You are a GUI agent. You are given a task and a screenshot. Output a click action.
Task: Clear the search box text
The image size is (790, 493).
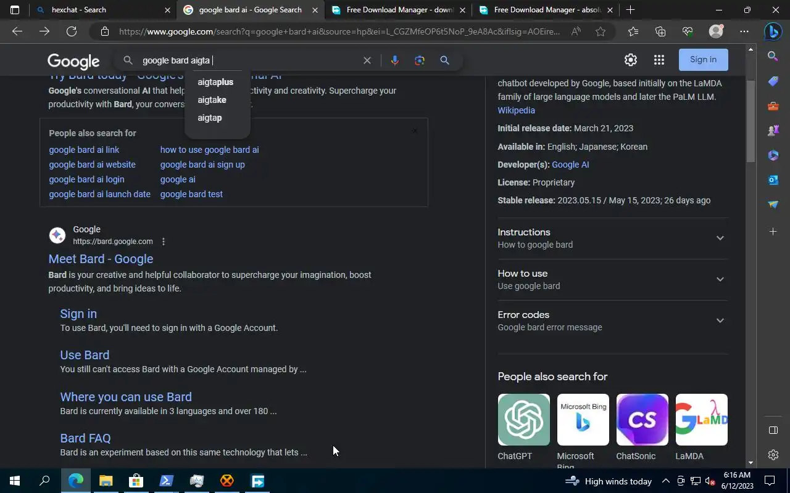(367, 60)
